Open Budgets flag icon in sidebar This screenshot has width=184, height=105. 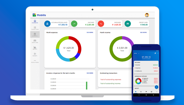[35, 54]
